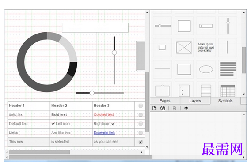This screenshot has height=163, width=251.
Task: Click the horizontal slider handle below the donut chart
Action: (92, 93)
